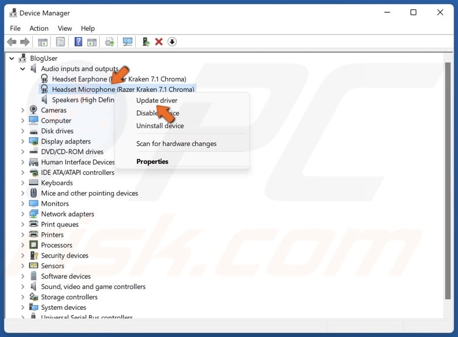Screen dimensions: 458x337
Task: Show or hide the console tree icon
Action: click(x=43, y=42)
